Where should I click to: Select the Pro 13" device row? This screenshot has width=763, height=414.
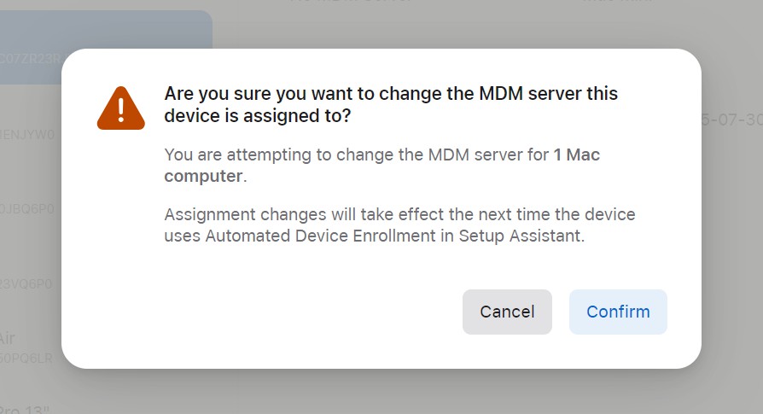tap(26, 408)
